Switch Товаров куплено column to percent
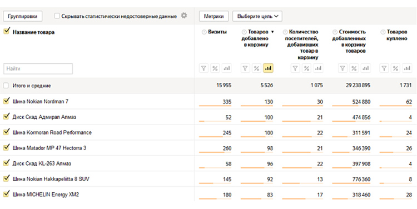The image size is (417, 209). (395, 68)
